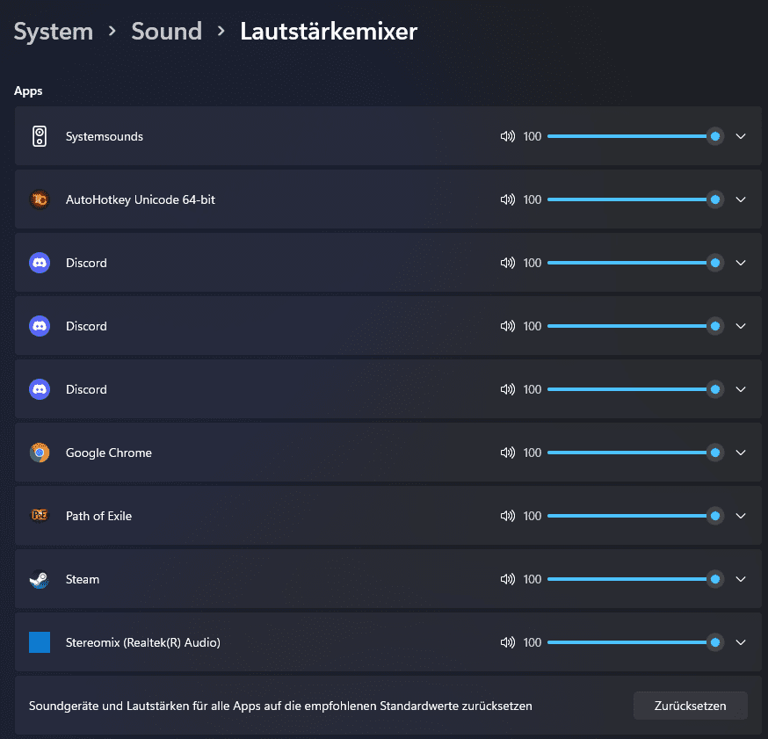768x739 pixels.
Task: Mute Path of Exile volume icon
Action: (507, 516)
